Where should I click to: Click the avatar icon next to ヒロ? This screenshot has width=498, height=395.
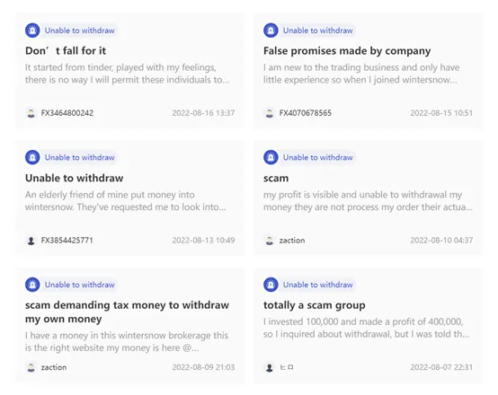(x=270, y=367)
